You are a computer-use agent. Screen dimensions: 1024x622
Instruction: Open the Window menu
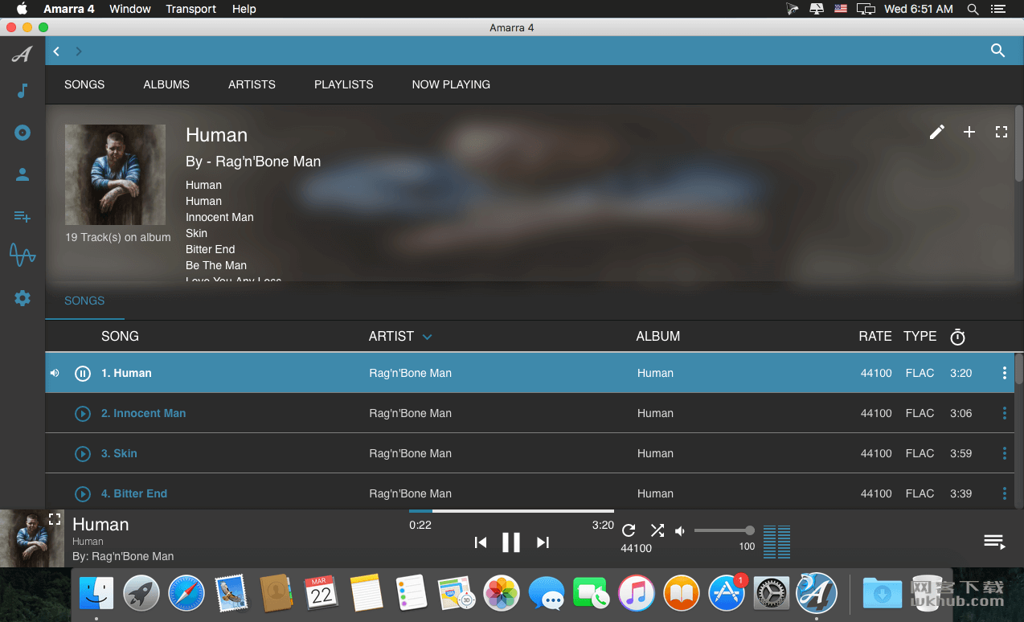tap(130, 9)
